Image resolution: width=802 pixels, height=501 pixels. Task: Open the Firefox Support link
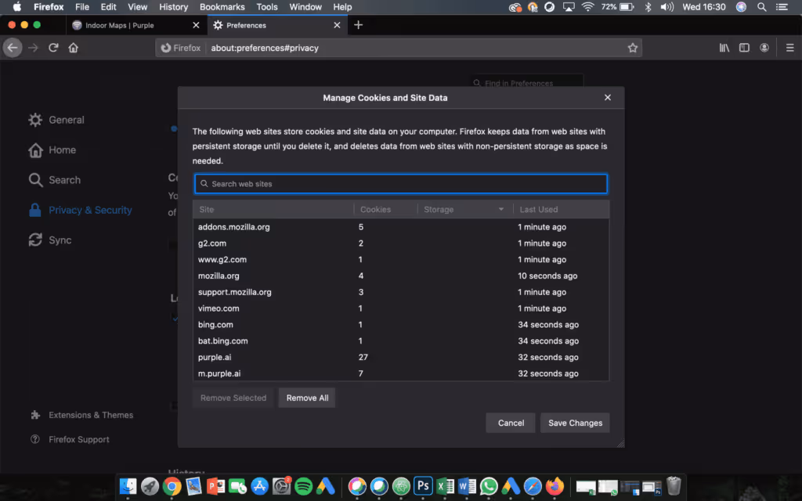tap(70, 439)
